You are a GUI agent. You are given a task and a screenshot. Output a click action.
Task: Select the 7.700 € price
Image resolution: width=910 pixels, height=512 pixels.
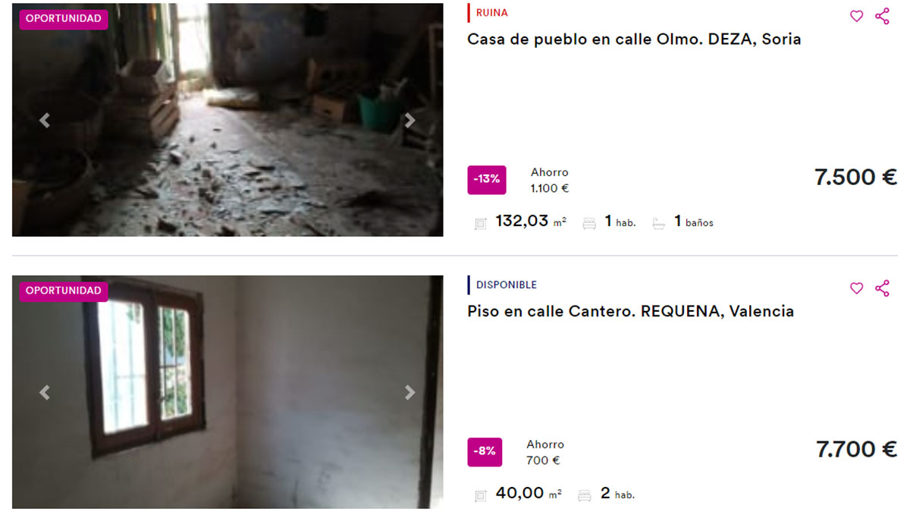coord(856,449)
